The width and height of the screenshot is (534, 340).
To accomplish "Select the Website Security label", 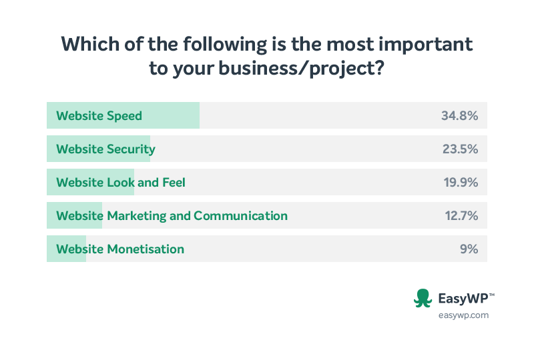I will point(106,149).
